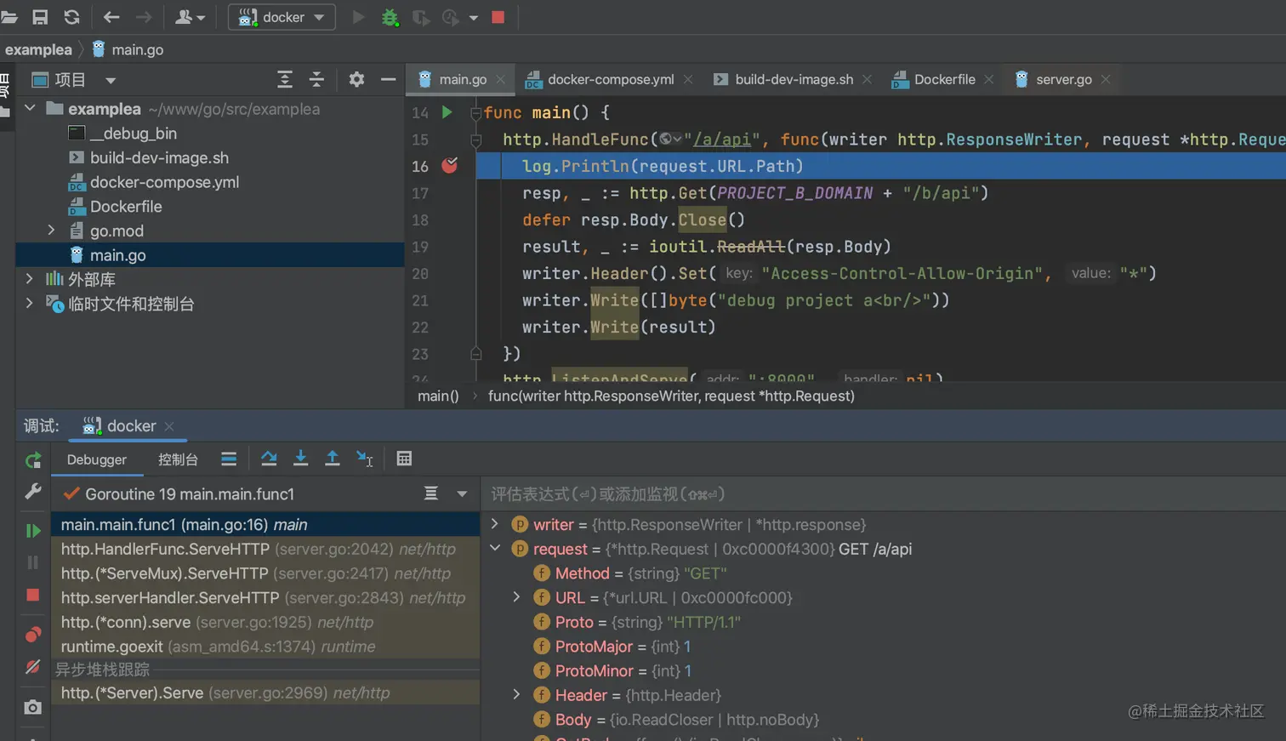Expand the 外部库 node
The height and width of the screenshot is (741, 1286).
pos(30,279)
